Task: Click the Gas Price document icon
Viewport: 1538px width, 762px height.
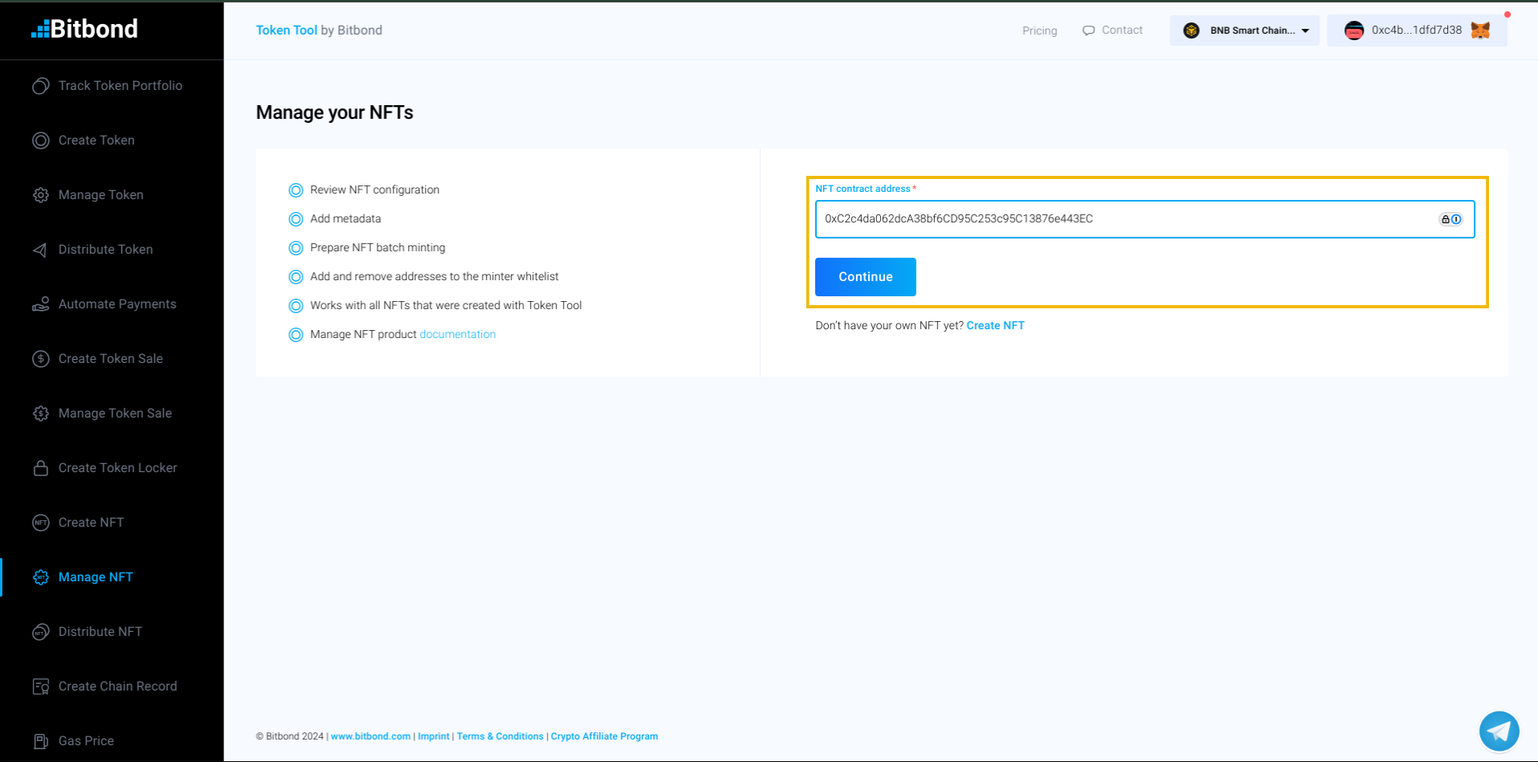Action: (x=40, y=740)
